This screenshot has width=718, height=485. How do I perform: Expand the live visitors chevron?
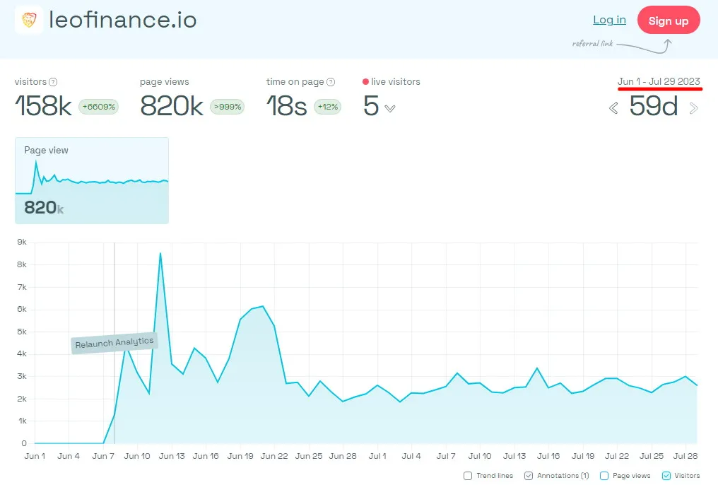[x=389, y=109]
